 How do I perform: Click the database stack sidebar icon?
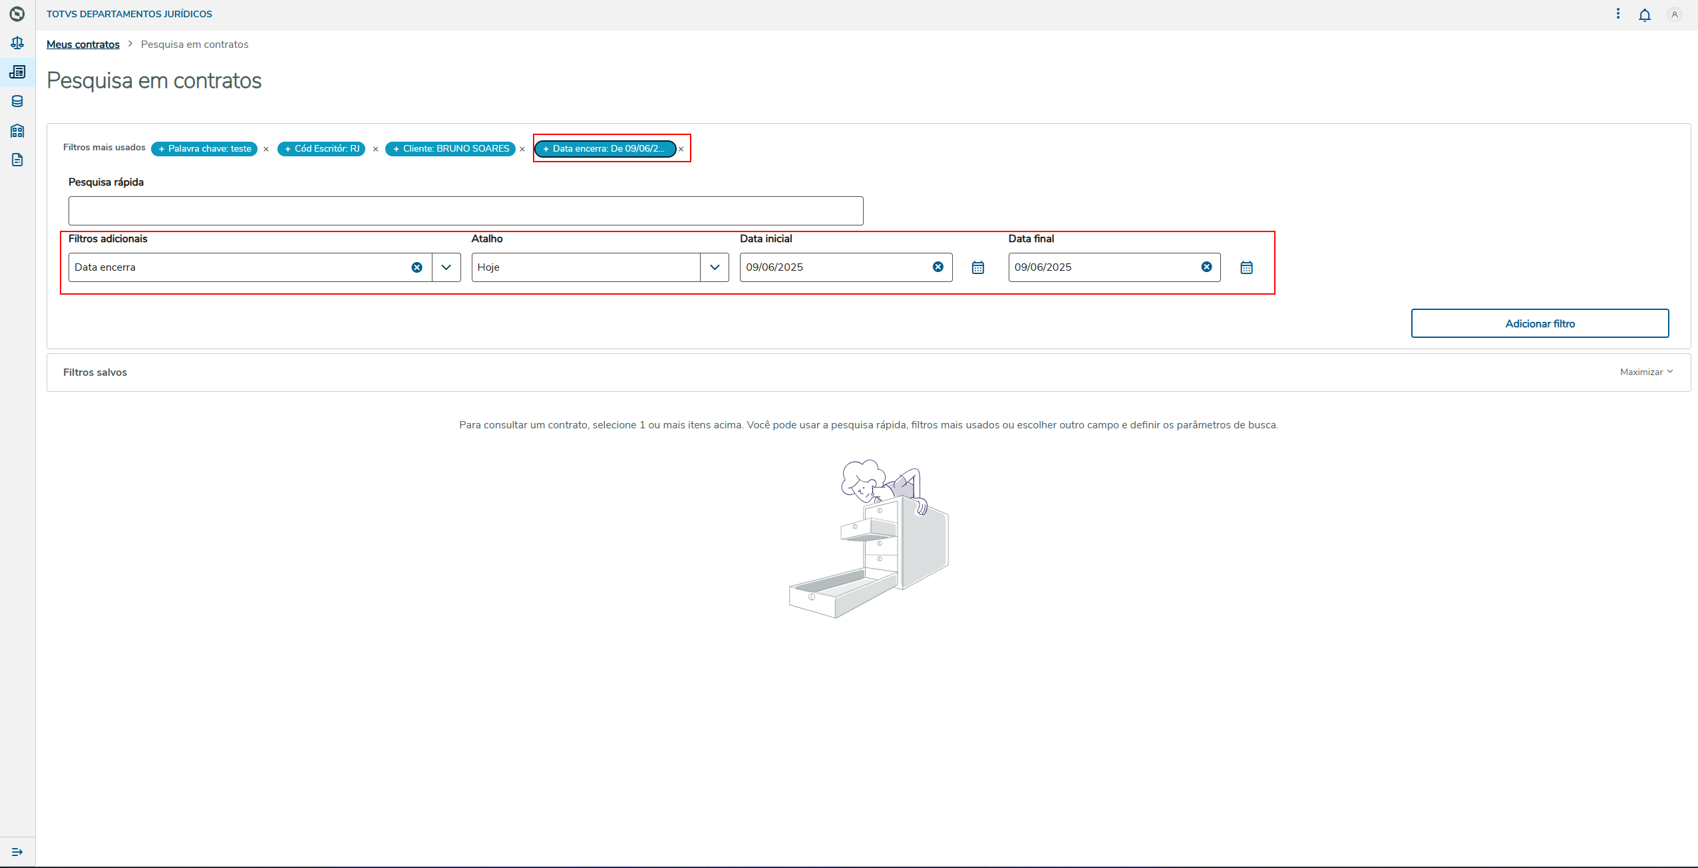(17, 101)
